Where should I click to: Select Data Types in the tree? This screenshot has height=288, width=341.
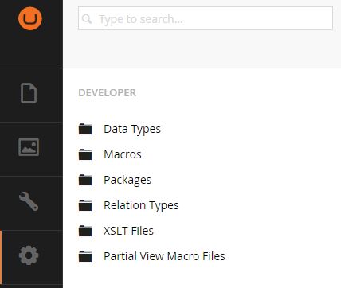[x=132, y=130]
